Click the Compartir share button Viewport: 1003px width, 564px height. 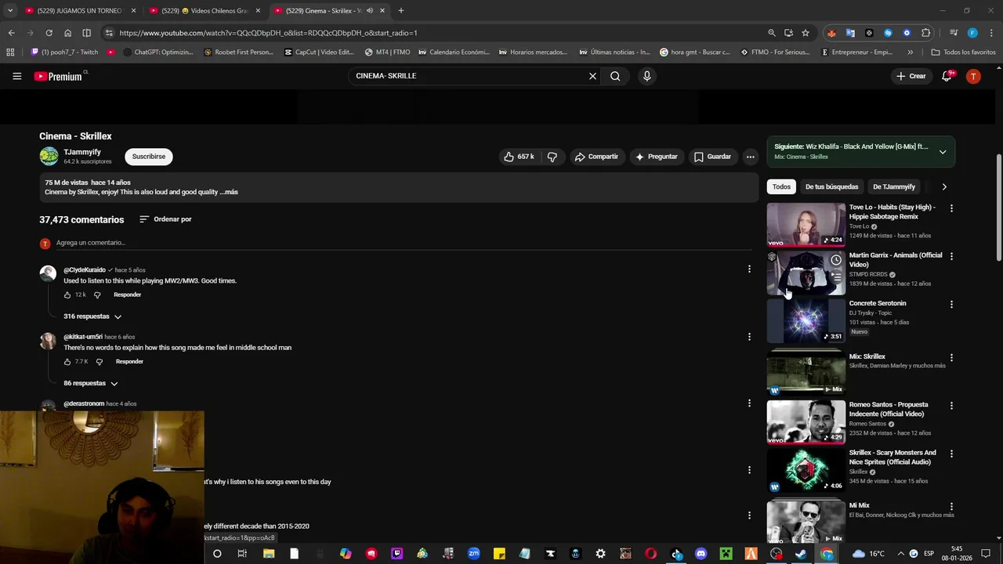coord(596,157)
